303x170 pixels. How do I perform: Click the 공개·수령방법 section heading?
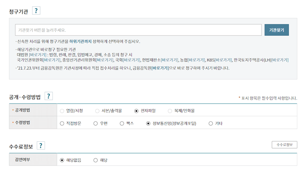pos(25,97)
